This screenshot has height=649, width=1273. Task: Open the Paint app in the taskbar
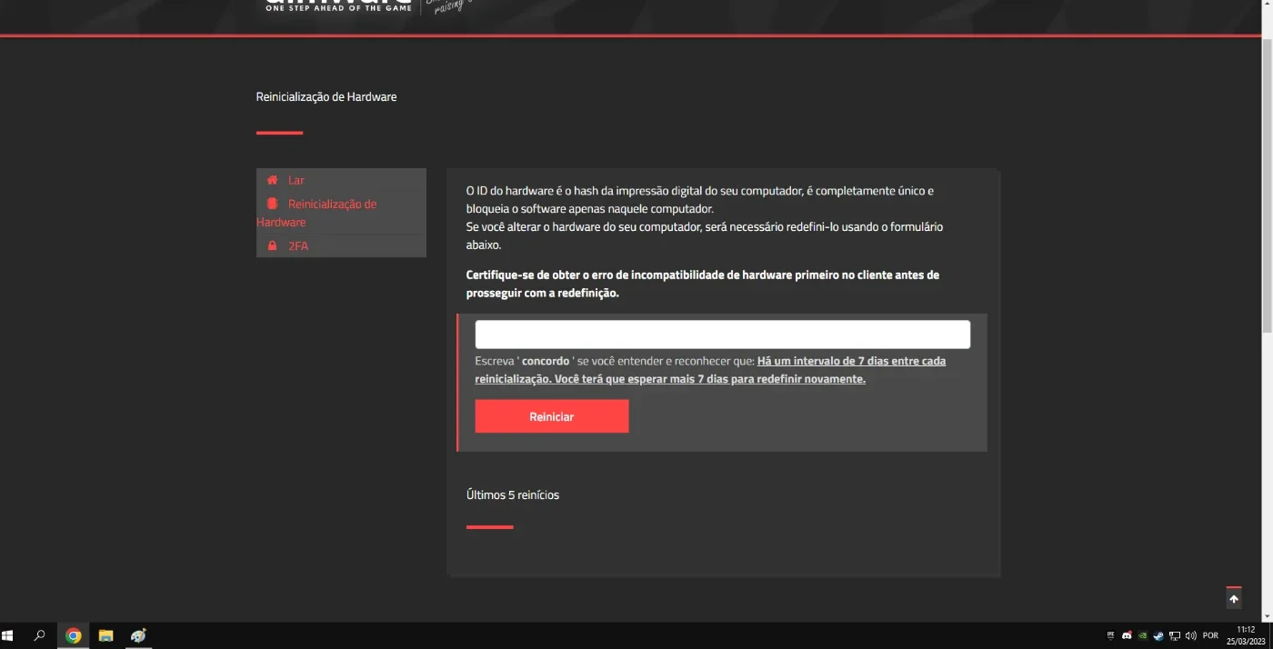point(138,636)
